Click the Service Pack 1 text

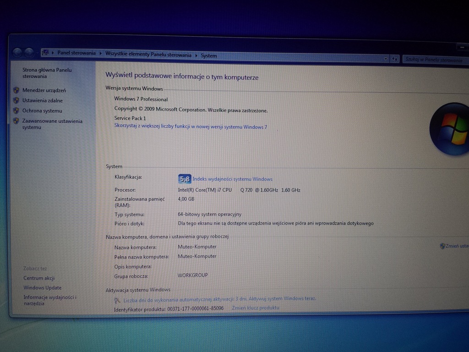[130, 118]
